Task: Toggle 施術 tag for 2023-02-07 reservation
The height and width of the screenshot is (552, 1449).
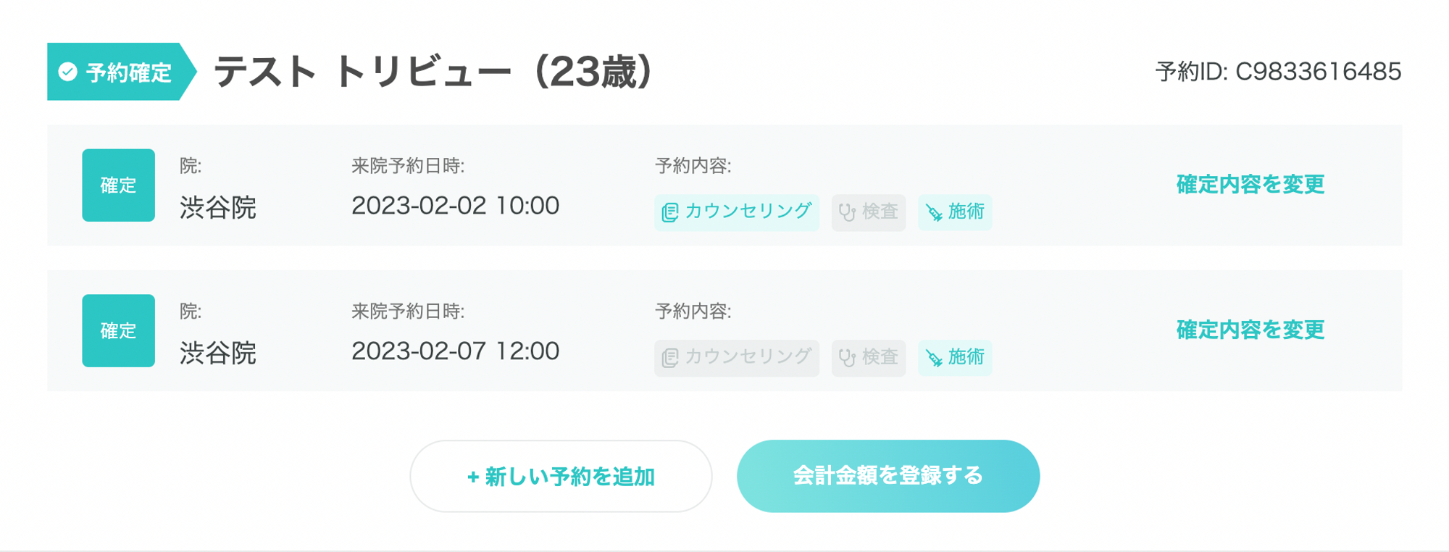Action: tap(954, 358)
